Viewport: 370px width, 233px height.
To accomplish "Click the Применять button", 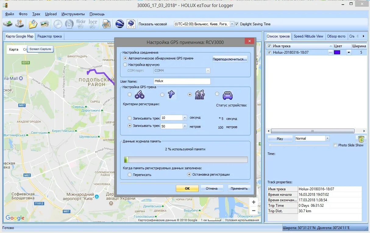I will click(239, 188).
